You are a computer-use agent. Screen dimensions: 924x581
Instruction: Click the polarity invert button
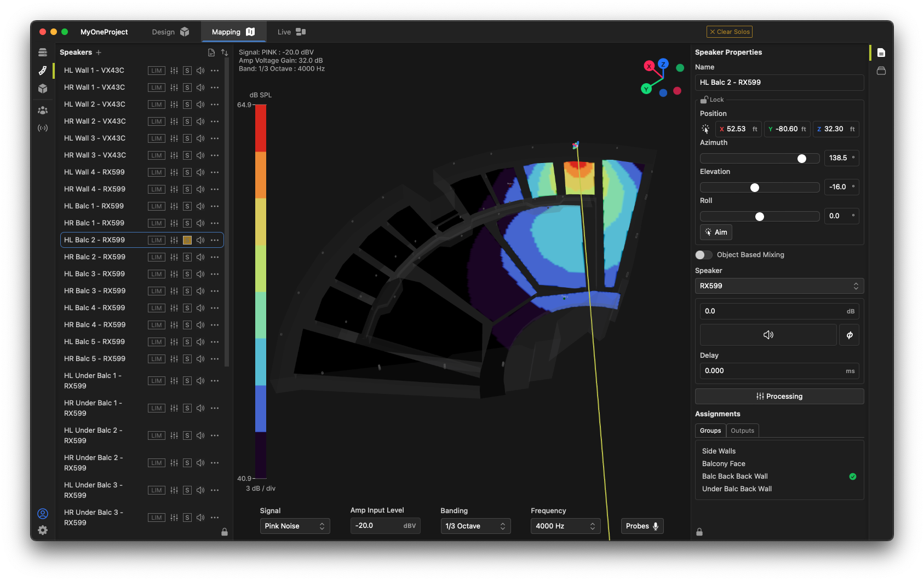coord(849,335)
